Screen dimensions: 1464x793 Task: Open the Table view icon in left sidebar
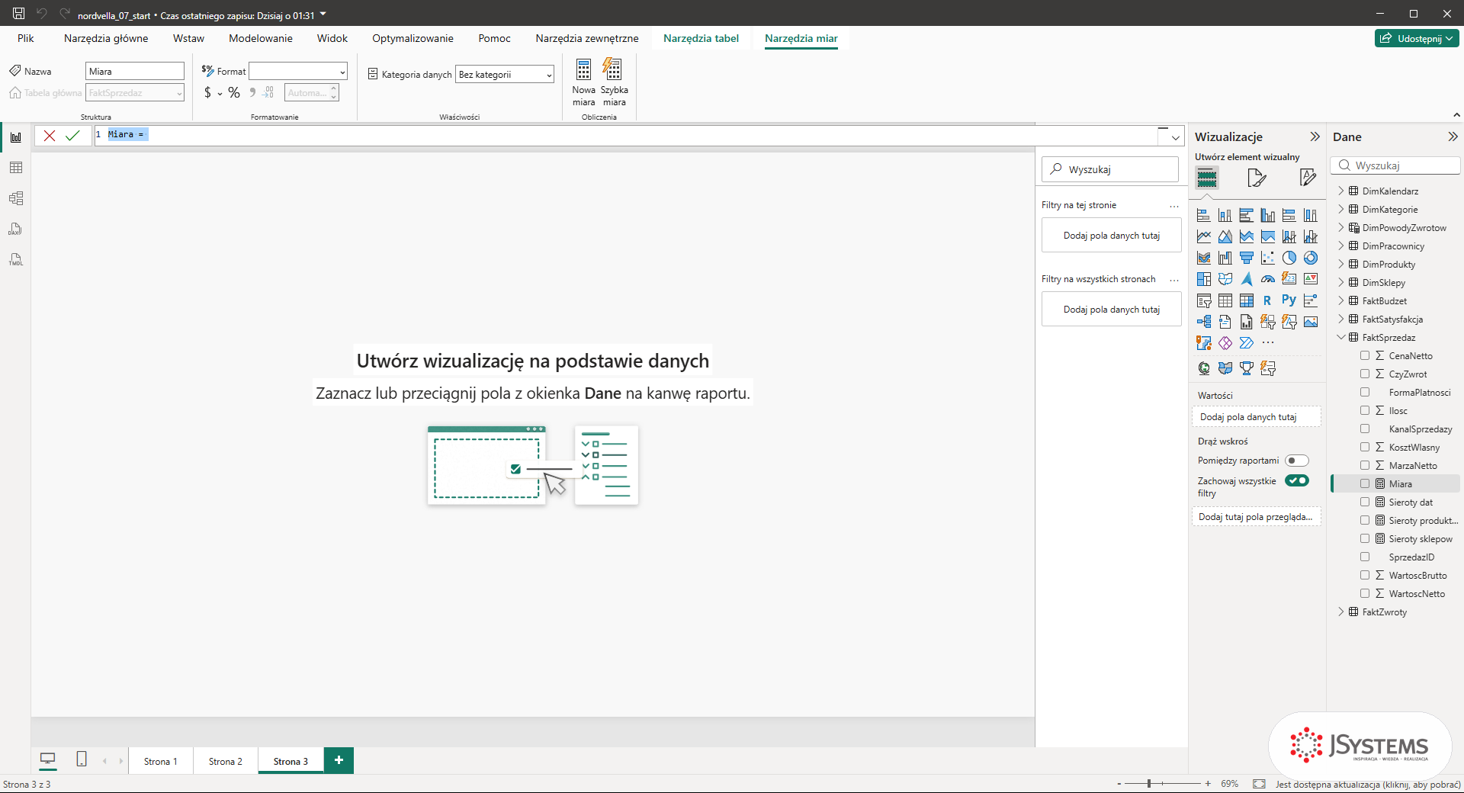(15, 168)
